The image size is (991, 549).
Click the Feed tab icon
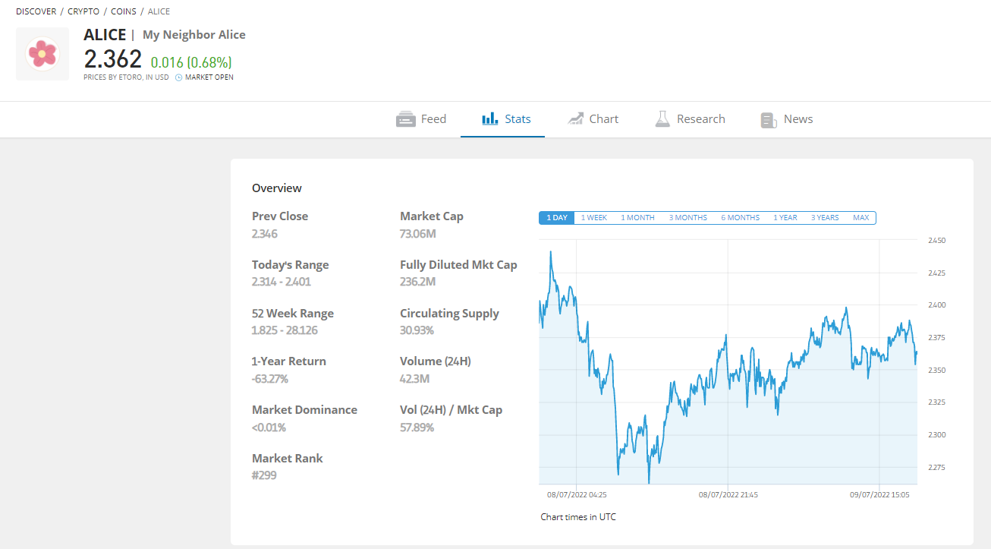(x=406, y=119)
